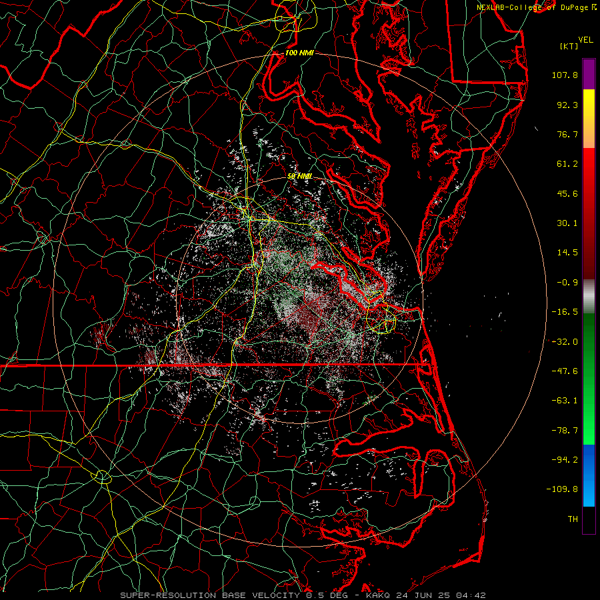Screen dimensions: 600x600
Task: Click the -94.2 velocity scale value
Action: point(565,460)
